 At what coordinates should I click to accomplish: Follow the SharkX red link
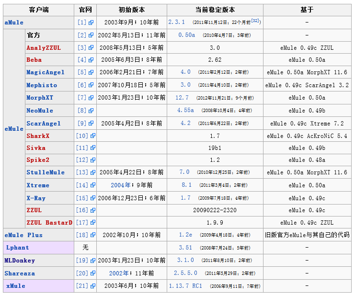click(x=38, y=136)
